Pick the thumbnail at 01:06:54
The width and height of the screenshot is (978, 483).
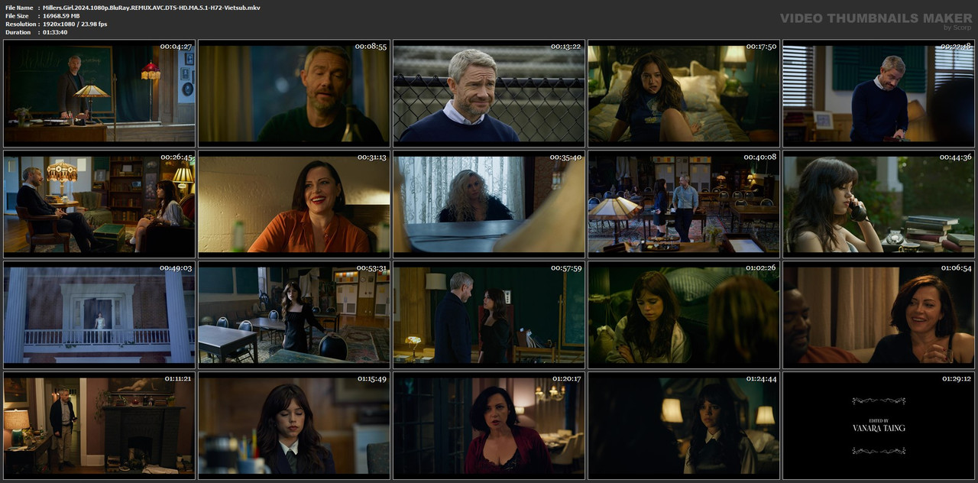click(879, 314)
